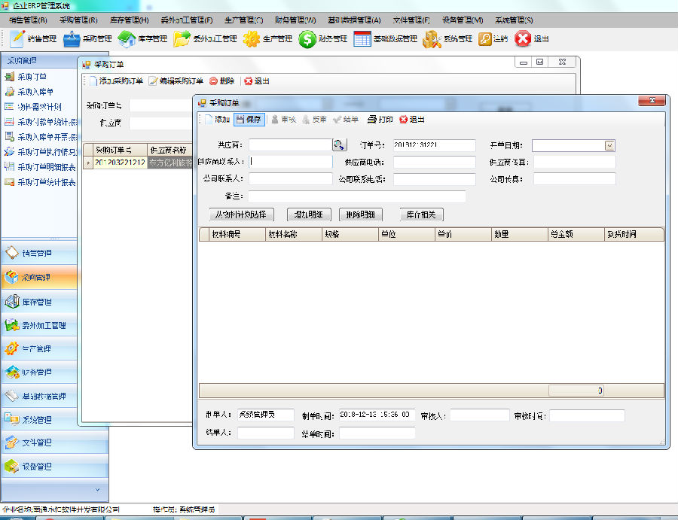The width and height of the screenshot is (678, 520).
Task: Focus the 供应商电话 input field
Action: tap(434, 162)
